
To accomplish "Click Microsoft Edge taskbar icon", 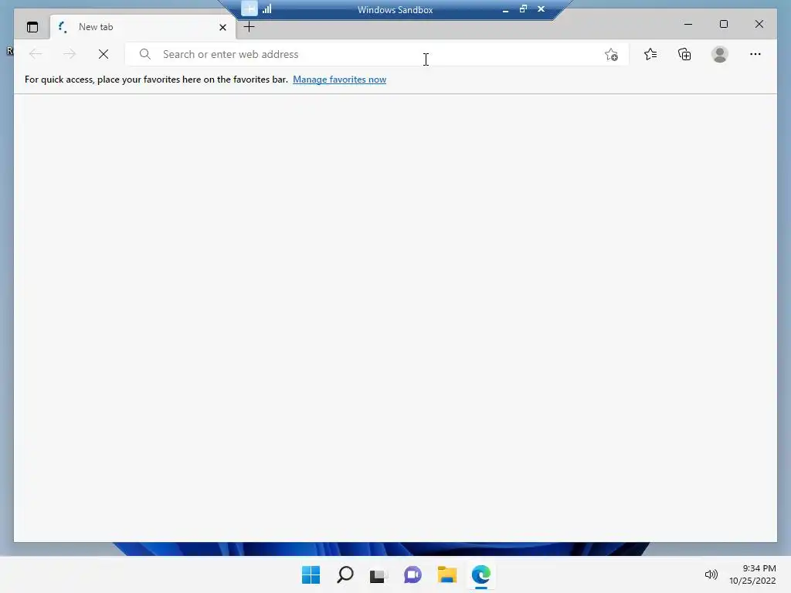I will (480, 574).
